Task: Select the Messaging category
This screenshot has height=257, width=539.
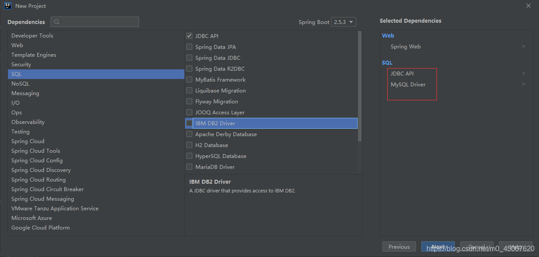Action: click(x=96, y=93)
